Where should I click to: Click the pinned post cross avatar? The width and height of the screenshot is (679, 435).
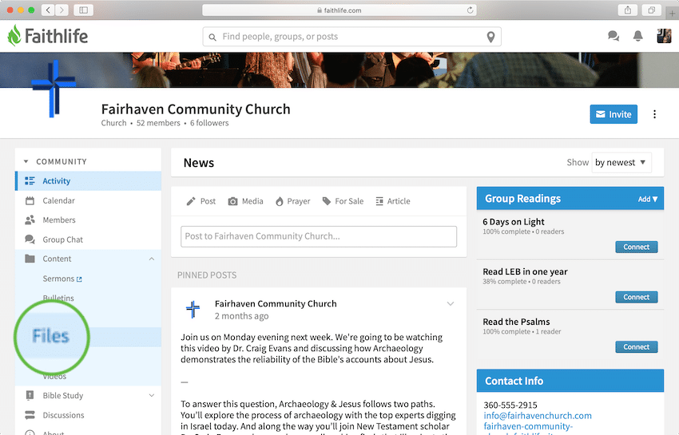coord(193,309)
